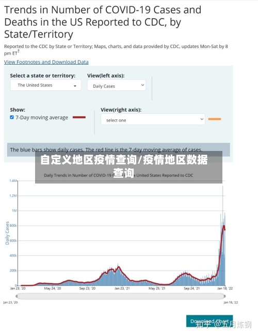258x335 pixels.
Task: Click the page title 'Trends in Number of COVID-19 Cases'
Action: point(103,22)
